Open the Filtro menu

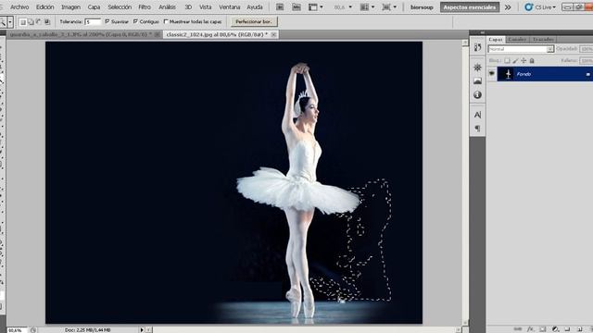(x=145, y=7)
